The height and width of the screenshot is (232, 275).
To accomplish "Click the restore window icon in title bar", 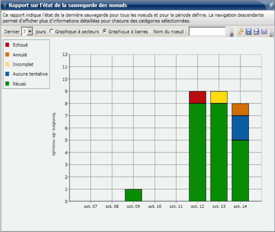I will (x=271, y=5).
